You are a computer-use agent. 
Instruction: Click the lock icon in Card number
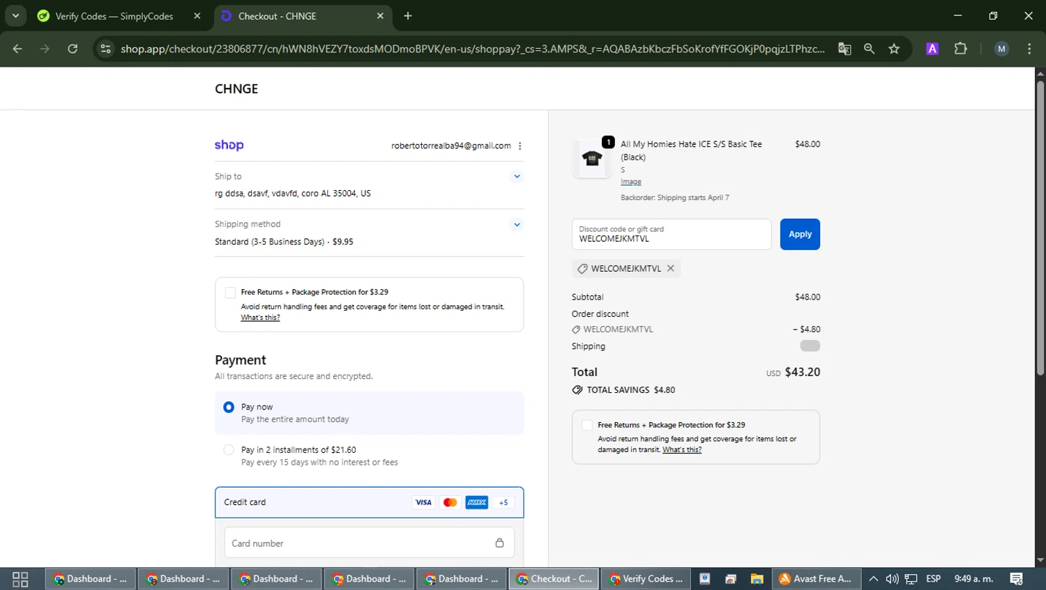[499, 543]
